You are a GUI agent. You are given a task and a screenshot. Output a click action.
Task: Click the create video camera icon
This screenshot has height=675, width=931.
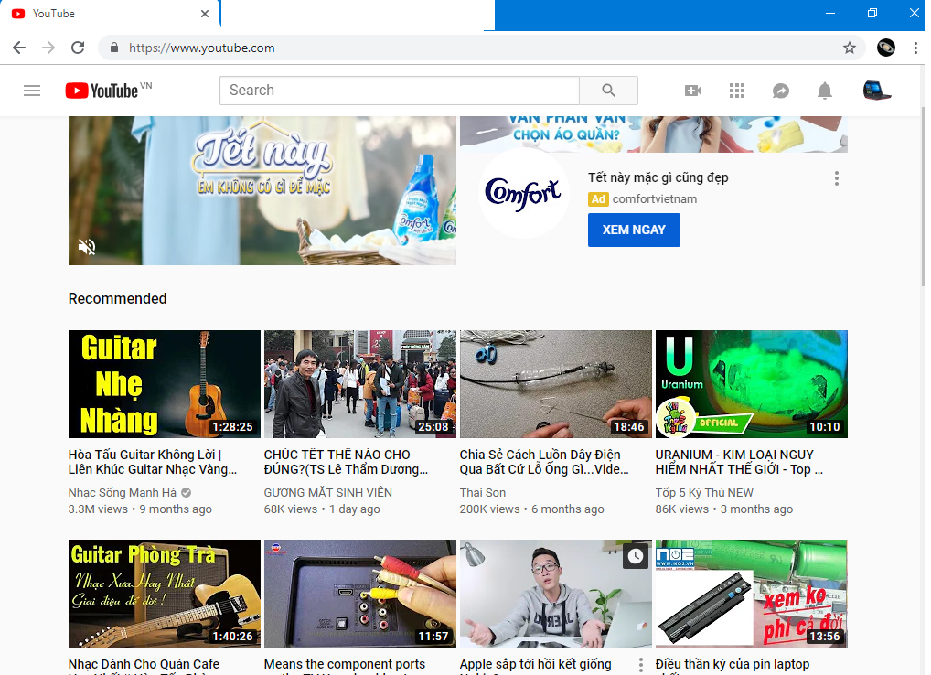pyautogui.click(x=693, y=91)
